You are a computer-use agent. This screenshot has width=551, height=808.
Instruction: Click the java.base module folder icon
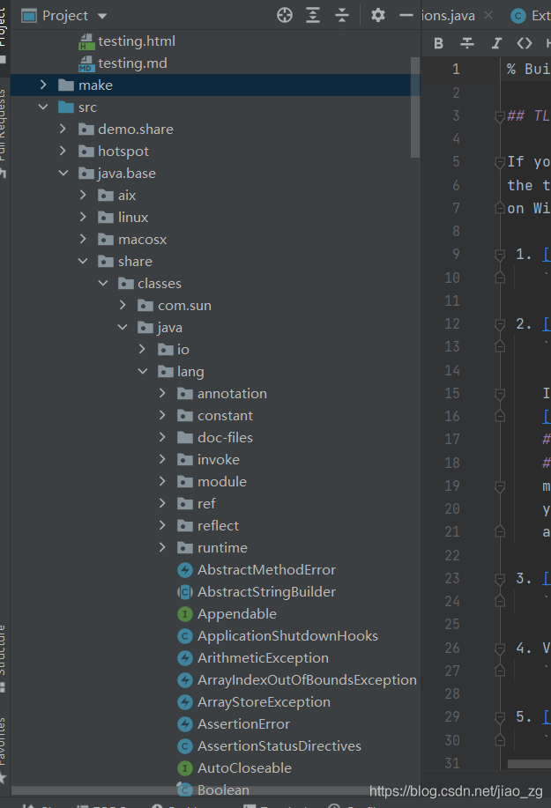tap(86, 173)
